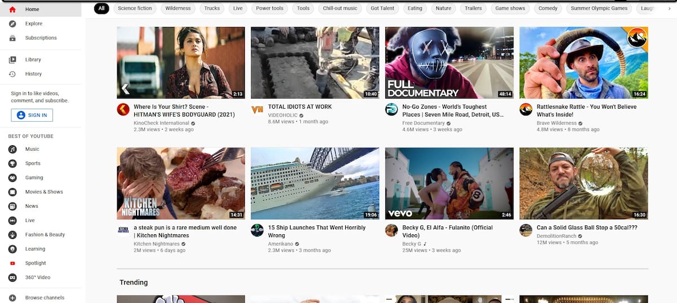Open the News category icon
The image size is (677, 303).
12,206
